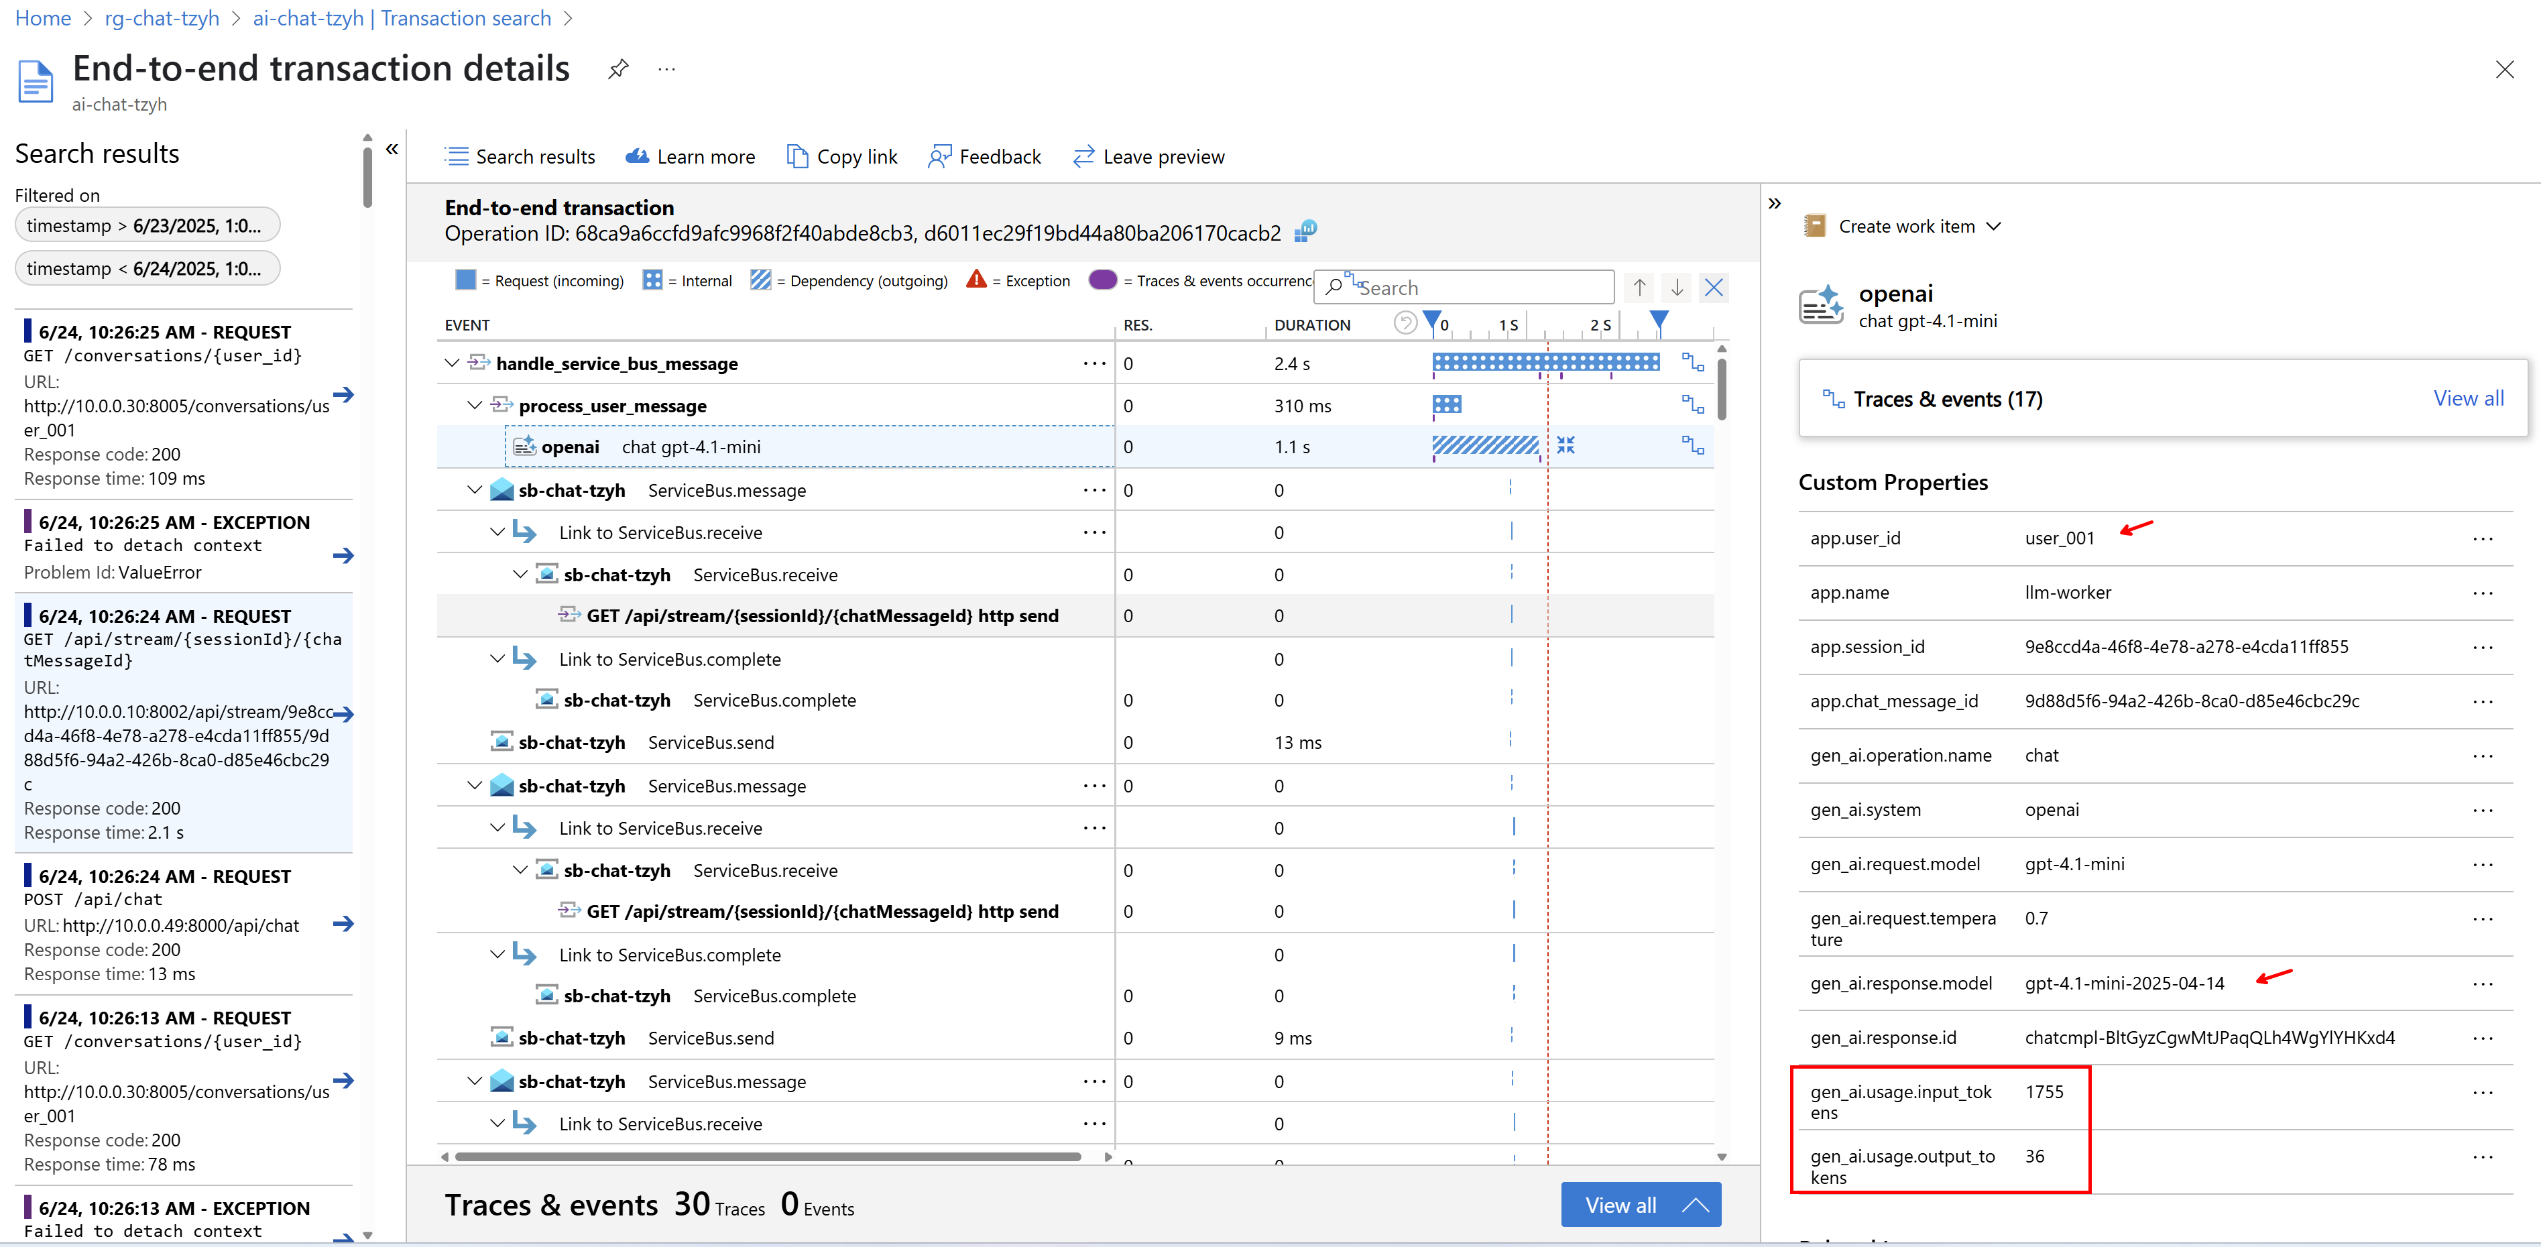This screenshot has width=2541, height=1247.
Task: Click the search box in the event timeline
Action: coord(1465,287)
